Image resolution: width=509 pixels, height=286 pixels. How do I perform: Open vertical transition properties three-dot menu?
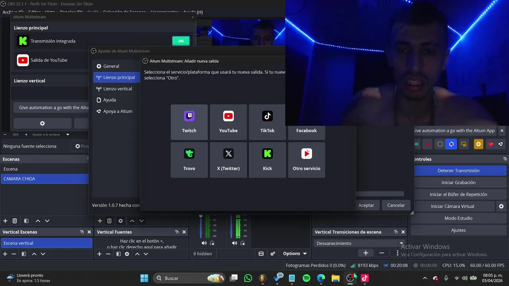(x=397, y=253)
